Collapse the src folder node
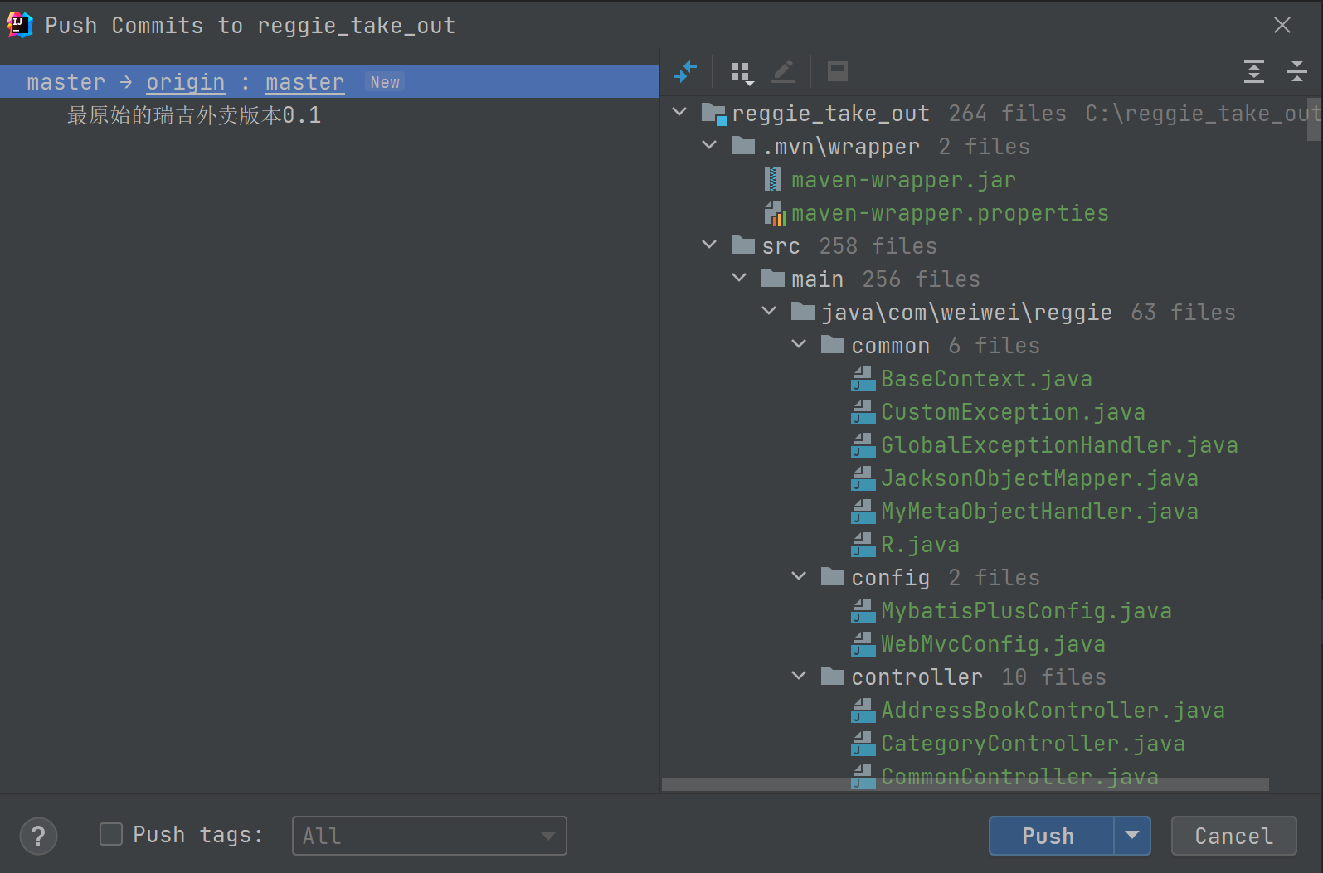This screenshot has width=1323, height=873. coord(709,245)
